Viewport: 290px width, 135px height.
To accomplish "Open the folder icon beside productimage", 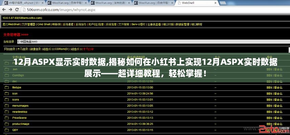I will point(7,124).
